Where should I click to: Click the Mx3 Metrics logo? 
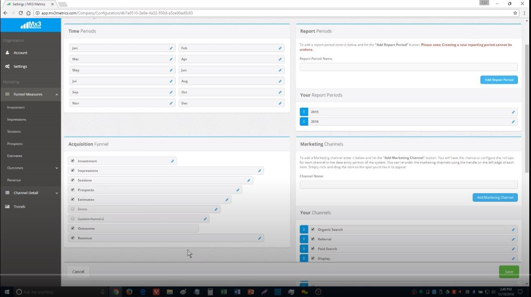(31, 24)
